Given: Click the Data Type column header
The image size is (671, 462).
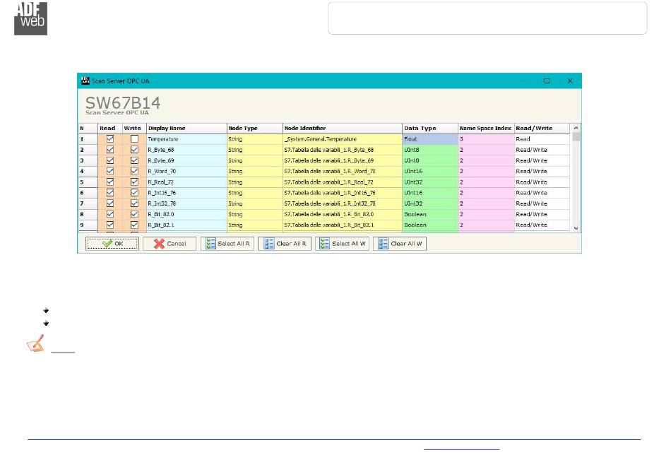Looking at the screenshot, I should pos(430,128).
